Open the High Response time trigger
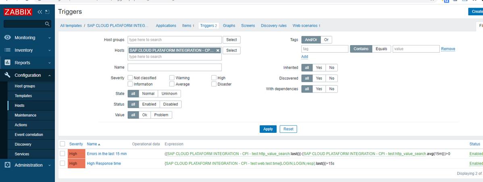 104,163
